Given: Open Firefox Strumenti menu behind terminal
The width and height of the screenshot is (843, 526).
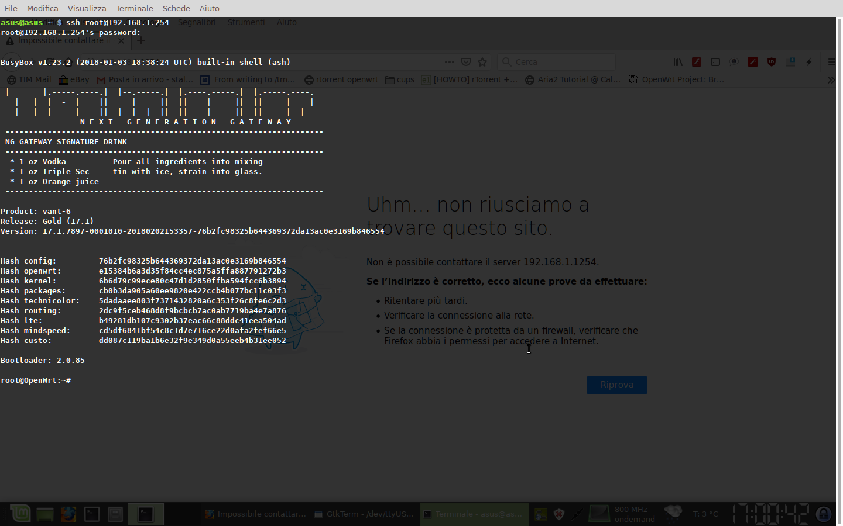Looking at the screenshot, I should [246, 22].
